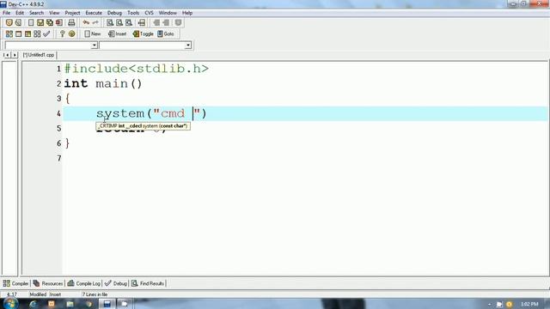The height and width of the screenshot is (309, 550).
Task: Click empty line 7 in the editor
Action: tap(305, 158)
